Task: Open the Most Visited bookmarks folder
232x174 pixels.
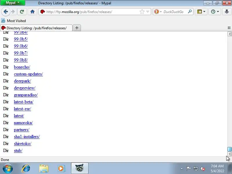Action: tap(14, 21)
